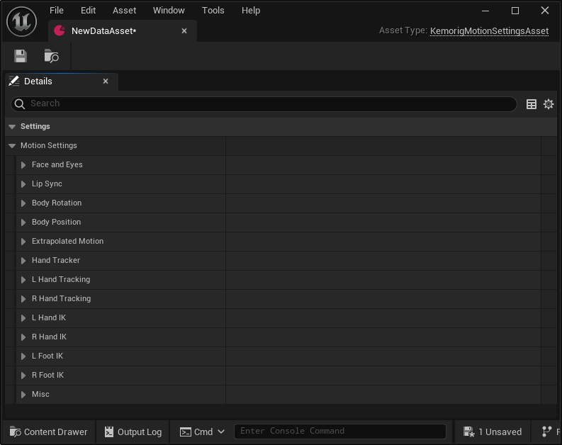Open the Details settings gear icon
Image resolution: width=562 pixels, height=445 pixels.
click(549, 104)
